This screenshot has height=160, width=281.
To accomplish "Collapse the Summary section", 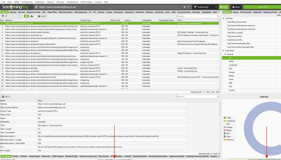I will click(x=223, y=18).
